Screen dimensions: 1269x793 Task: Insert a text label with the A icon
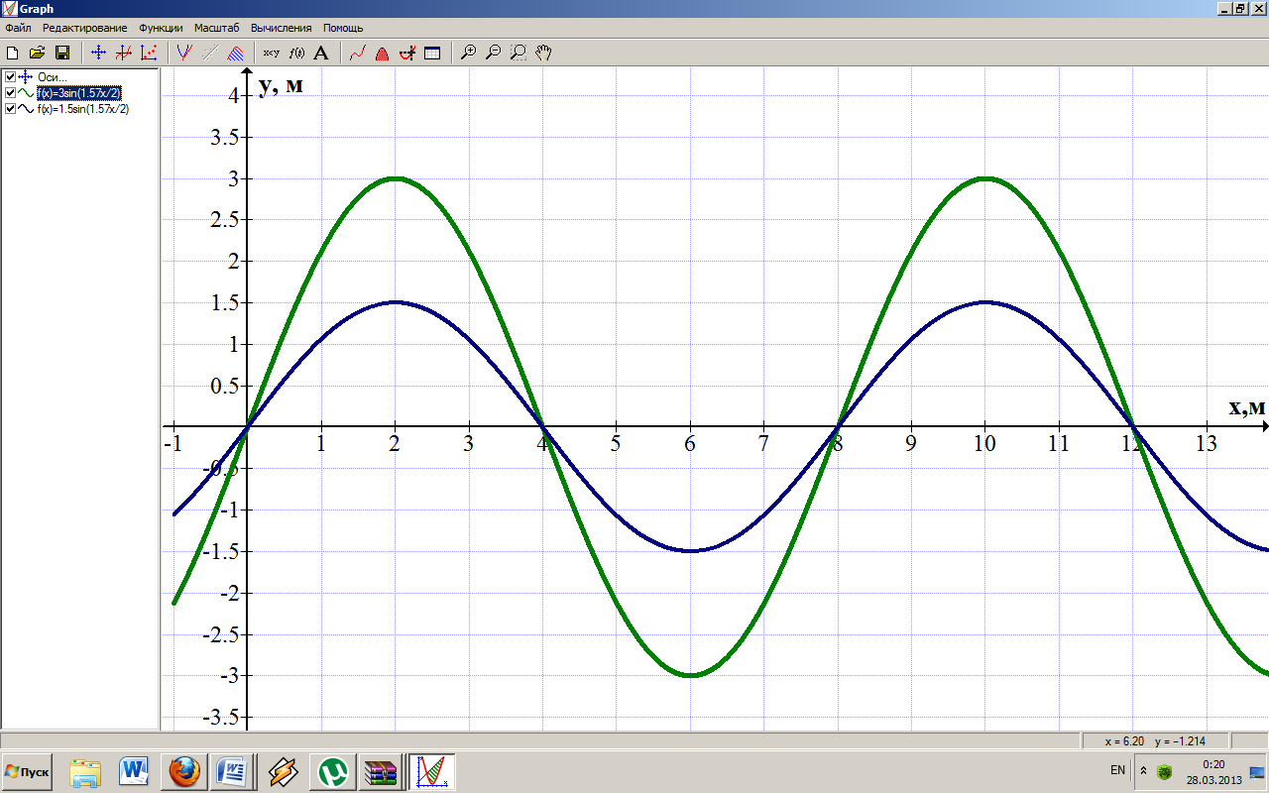320,53
